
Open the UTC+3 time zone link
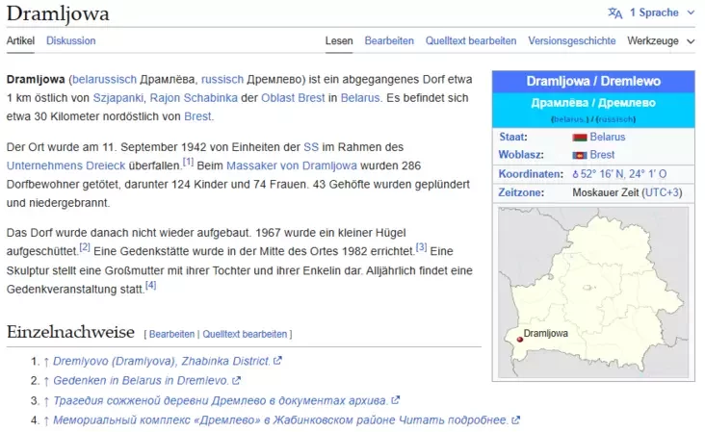coord(662,192)
